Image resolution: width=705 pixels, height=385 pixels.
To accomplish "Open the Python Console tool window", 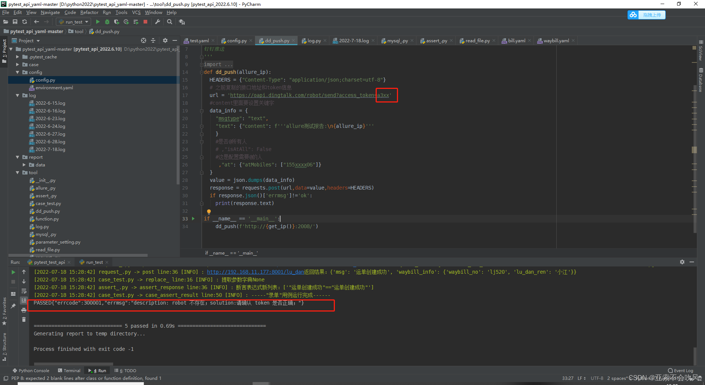I will [31, 371].
